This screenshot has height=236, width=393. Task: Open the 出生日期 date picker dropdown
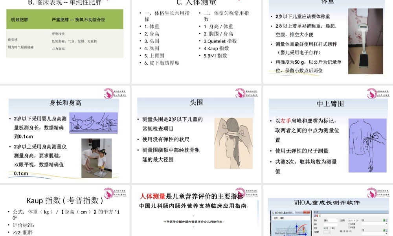tap(358, 220)
